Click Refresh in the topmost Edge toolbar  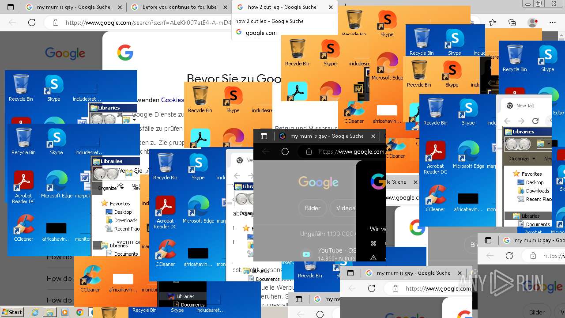(x=32, y=23)
